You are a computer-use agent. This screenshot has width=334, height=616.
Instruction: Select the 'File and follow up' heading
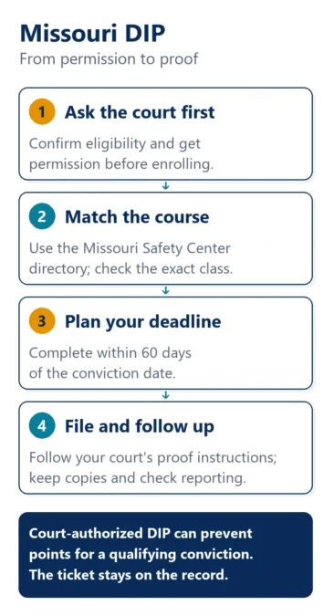tap(140, 426)
